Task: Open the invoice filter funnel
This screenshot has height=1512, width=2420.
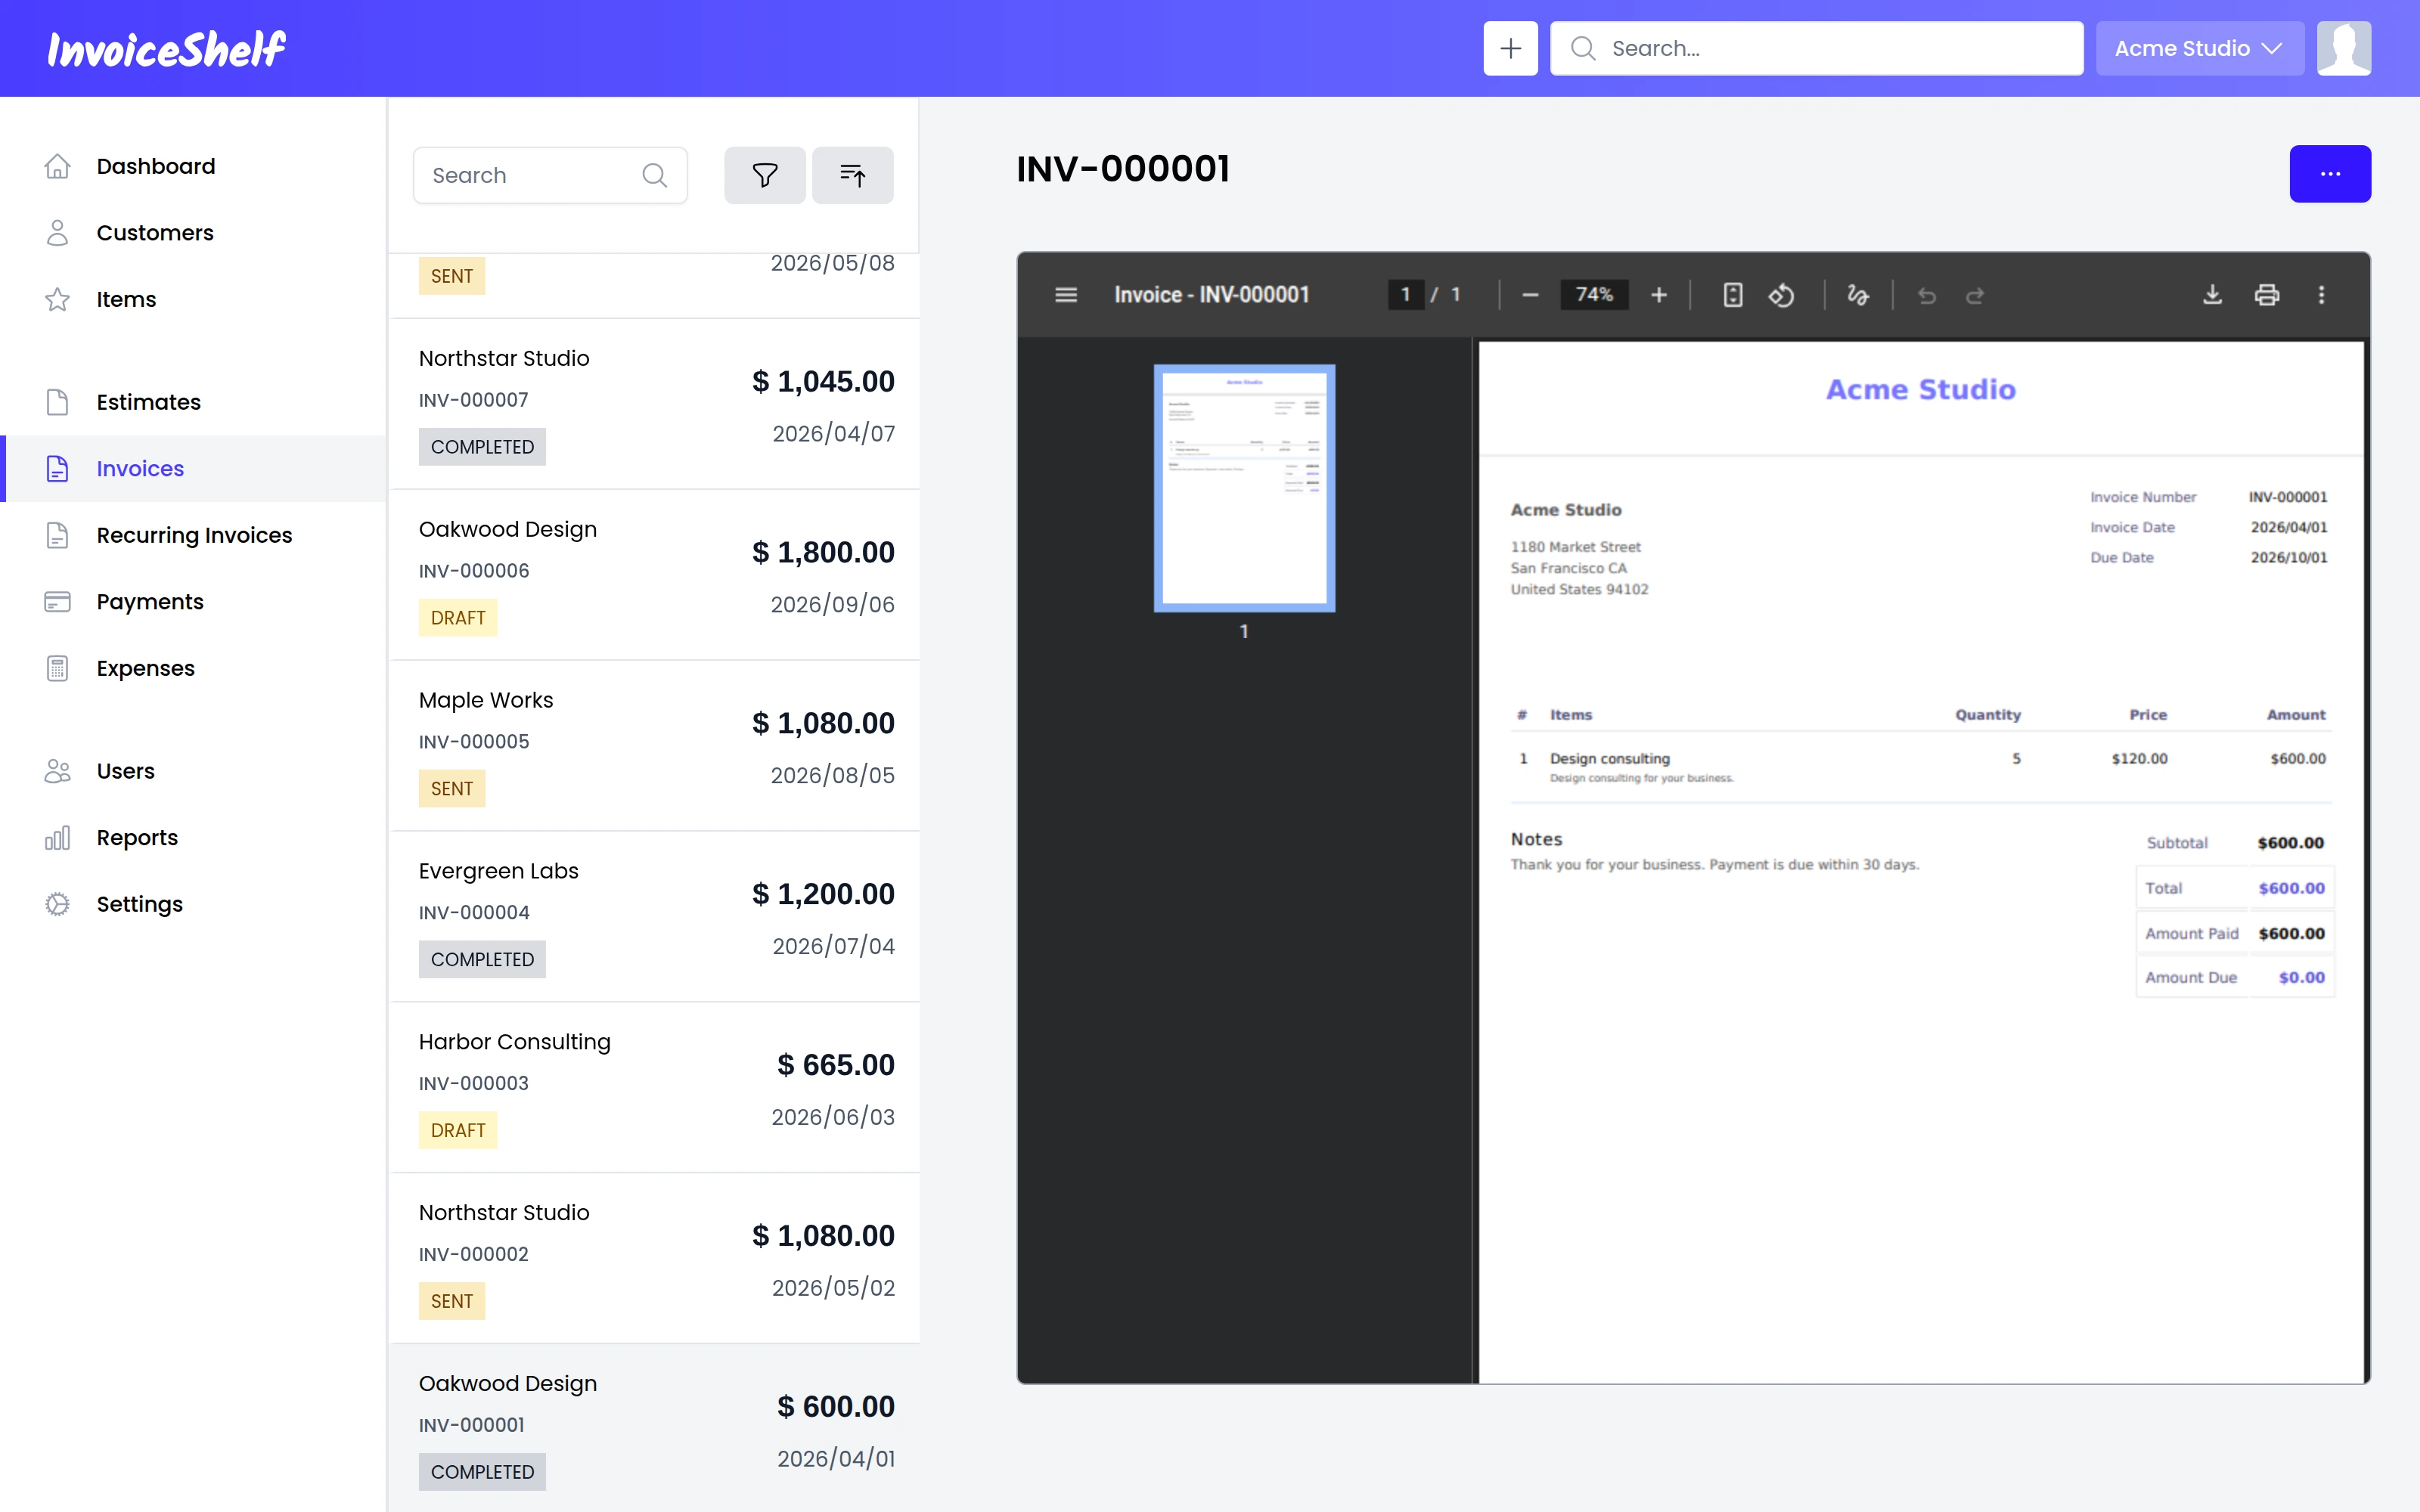Action: tap(765, 176)
